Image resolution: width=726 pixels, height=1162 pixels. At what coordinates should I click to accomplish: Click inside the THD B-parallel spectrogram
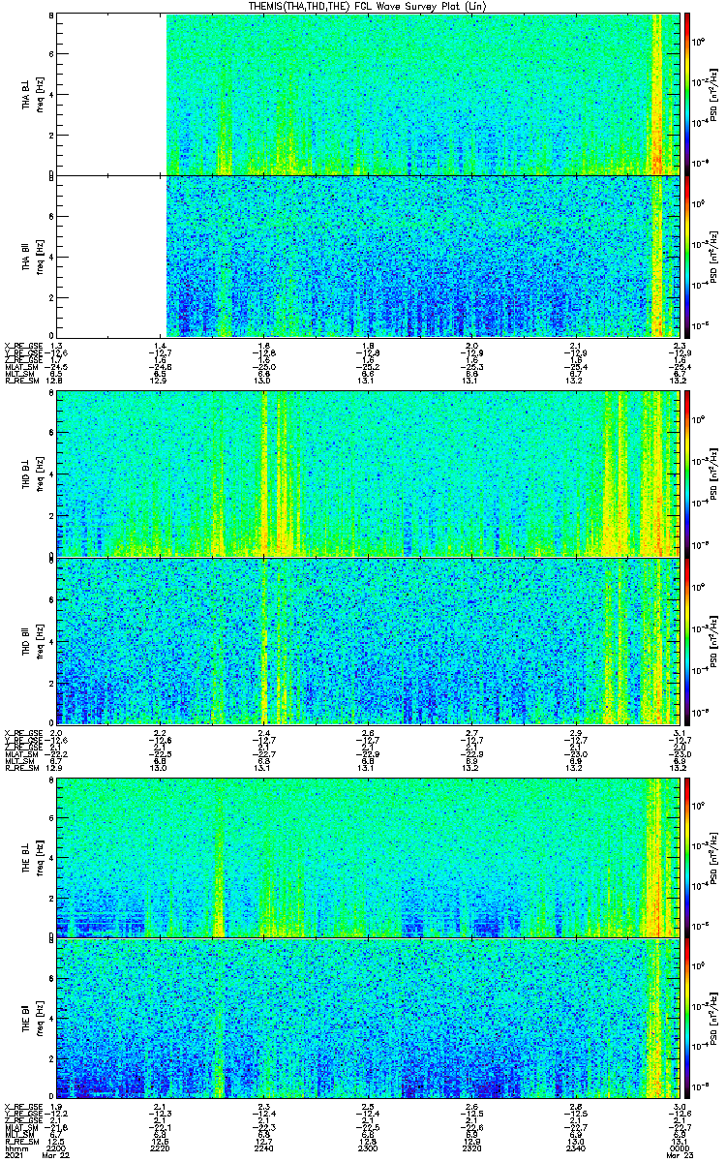tap(369, 640)
